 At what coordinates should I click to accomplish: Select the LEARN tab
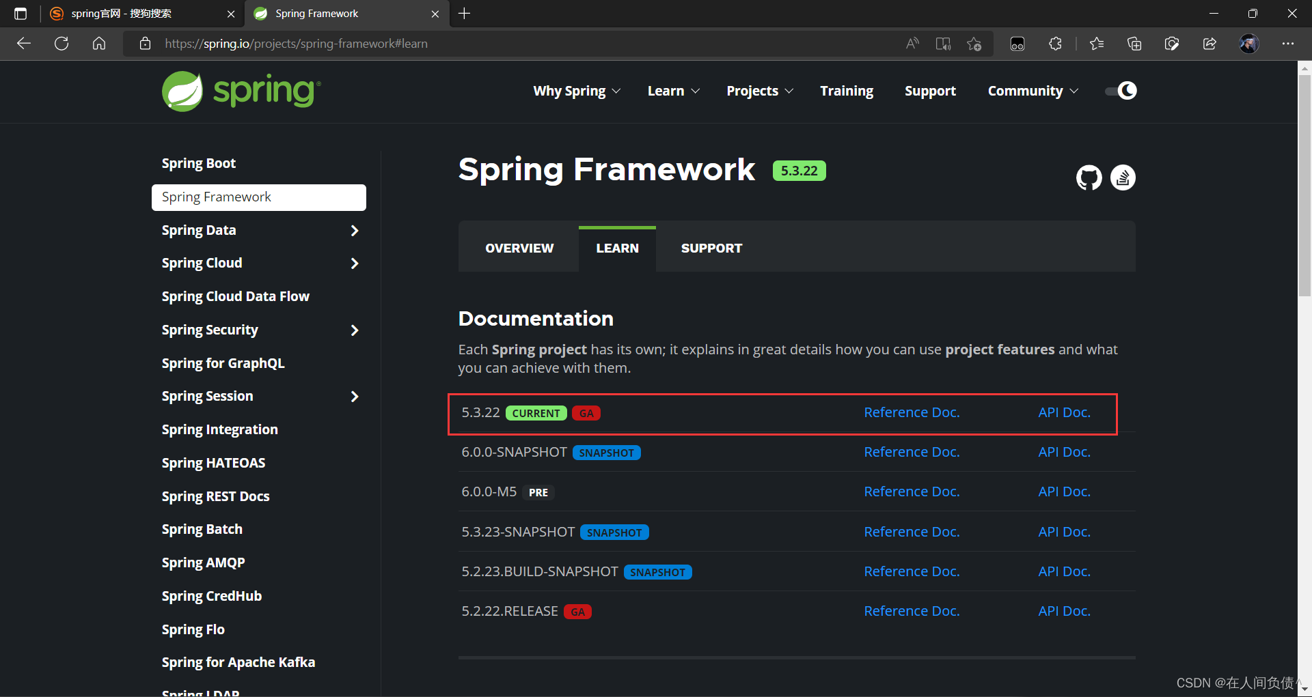pos(617,248)
